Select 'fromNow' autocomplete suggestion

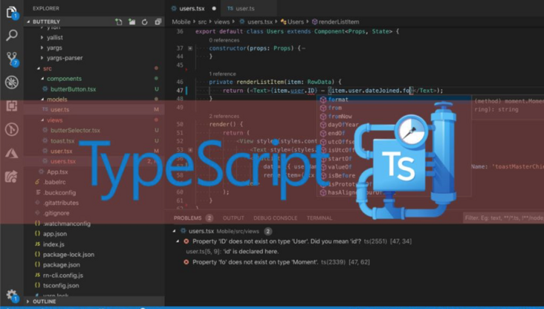pos(340,117)
